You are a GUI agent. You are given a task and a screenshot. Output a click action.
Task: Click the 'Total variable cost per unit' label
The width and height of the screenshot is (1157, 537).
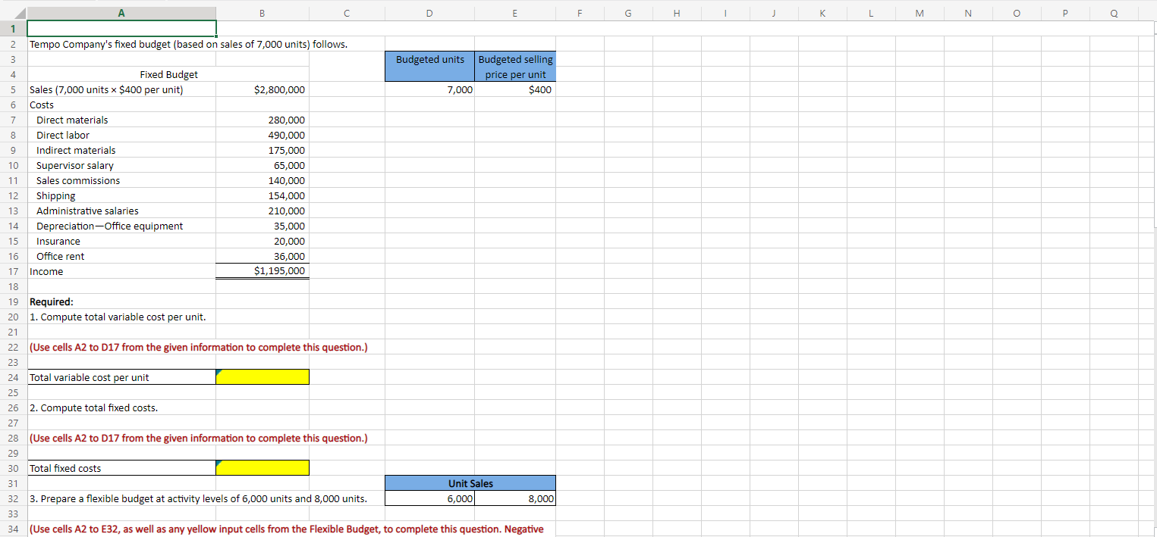coord(89,377)
